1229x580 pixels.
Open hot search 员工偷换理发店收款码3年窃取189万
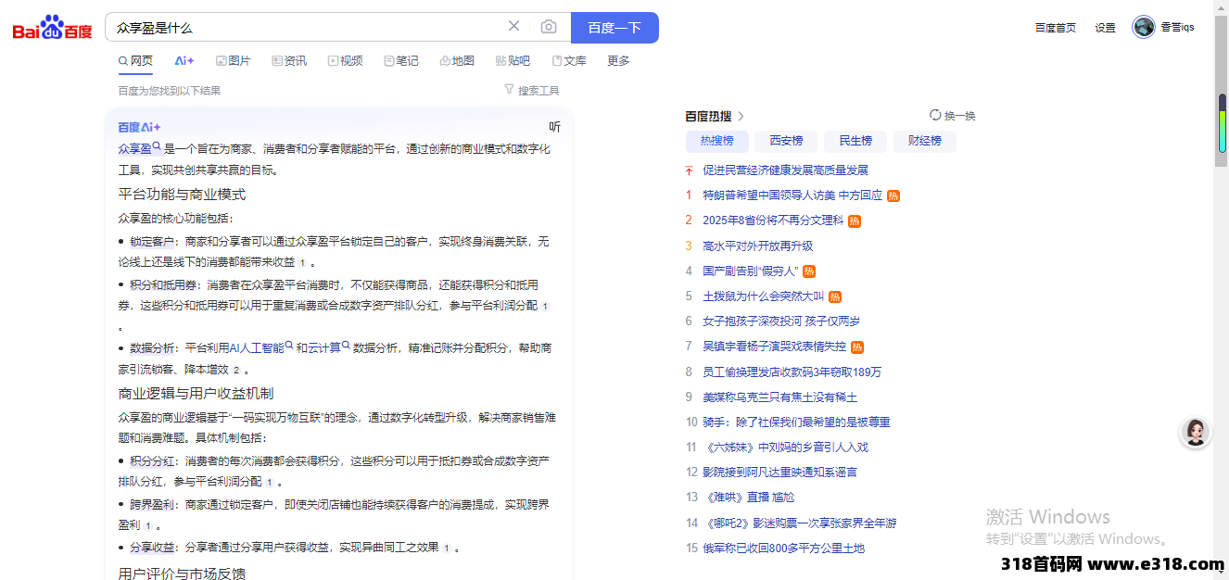pos(792,372)
